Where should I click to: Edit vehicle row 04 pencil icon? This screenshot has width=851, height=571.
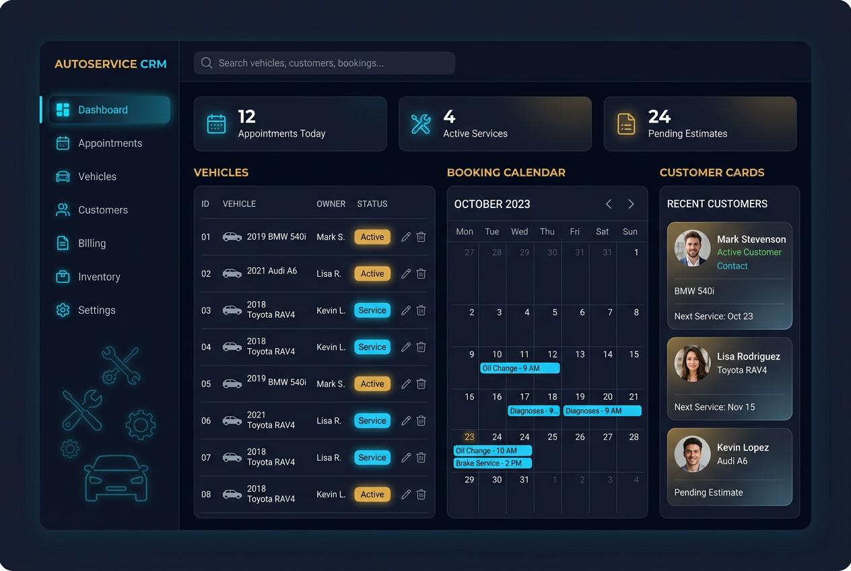click(x=406, y=347)
